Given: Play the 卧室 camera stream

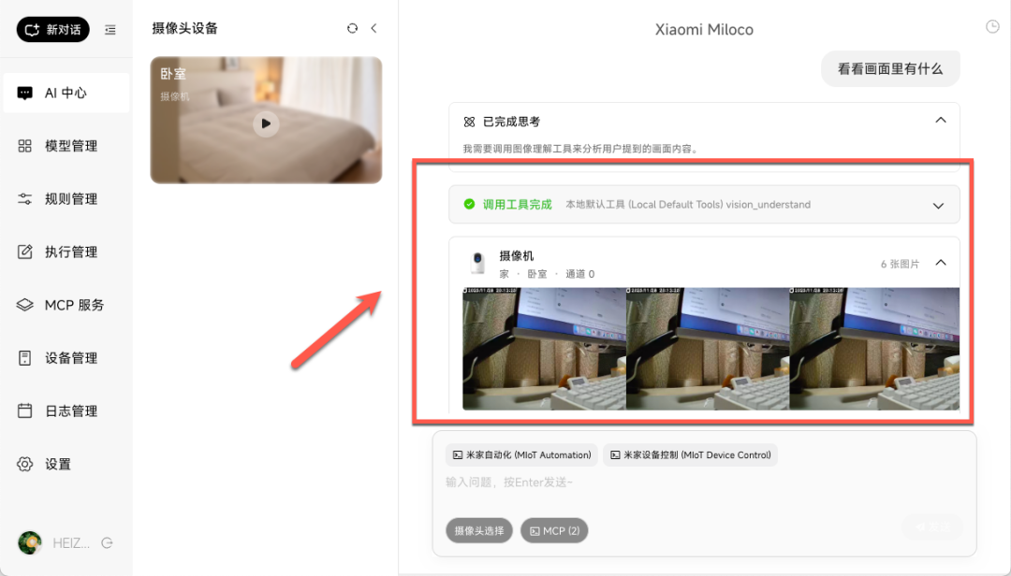Looking at the screenshot, I should point(266,122).
